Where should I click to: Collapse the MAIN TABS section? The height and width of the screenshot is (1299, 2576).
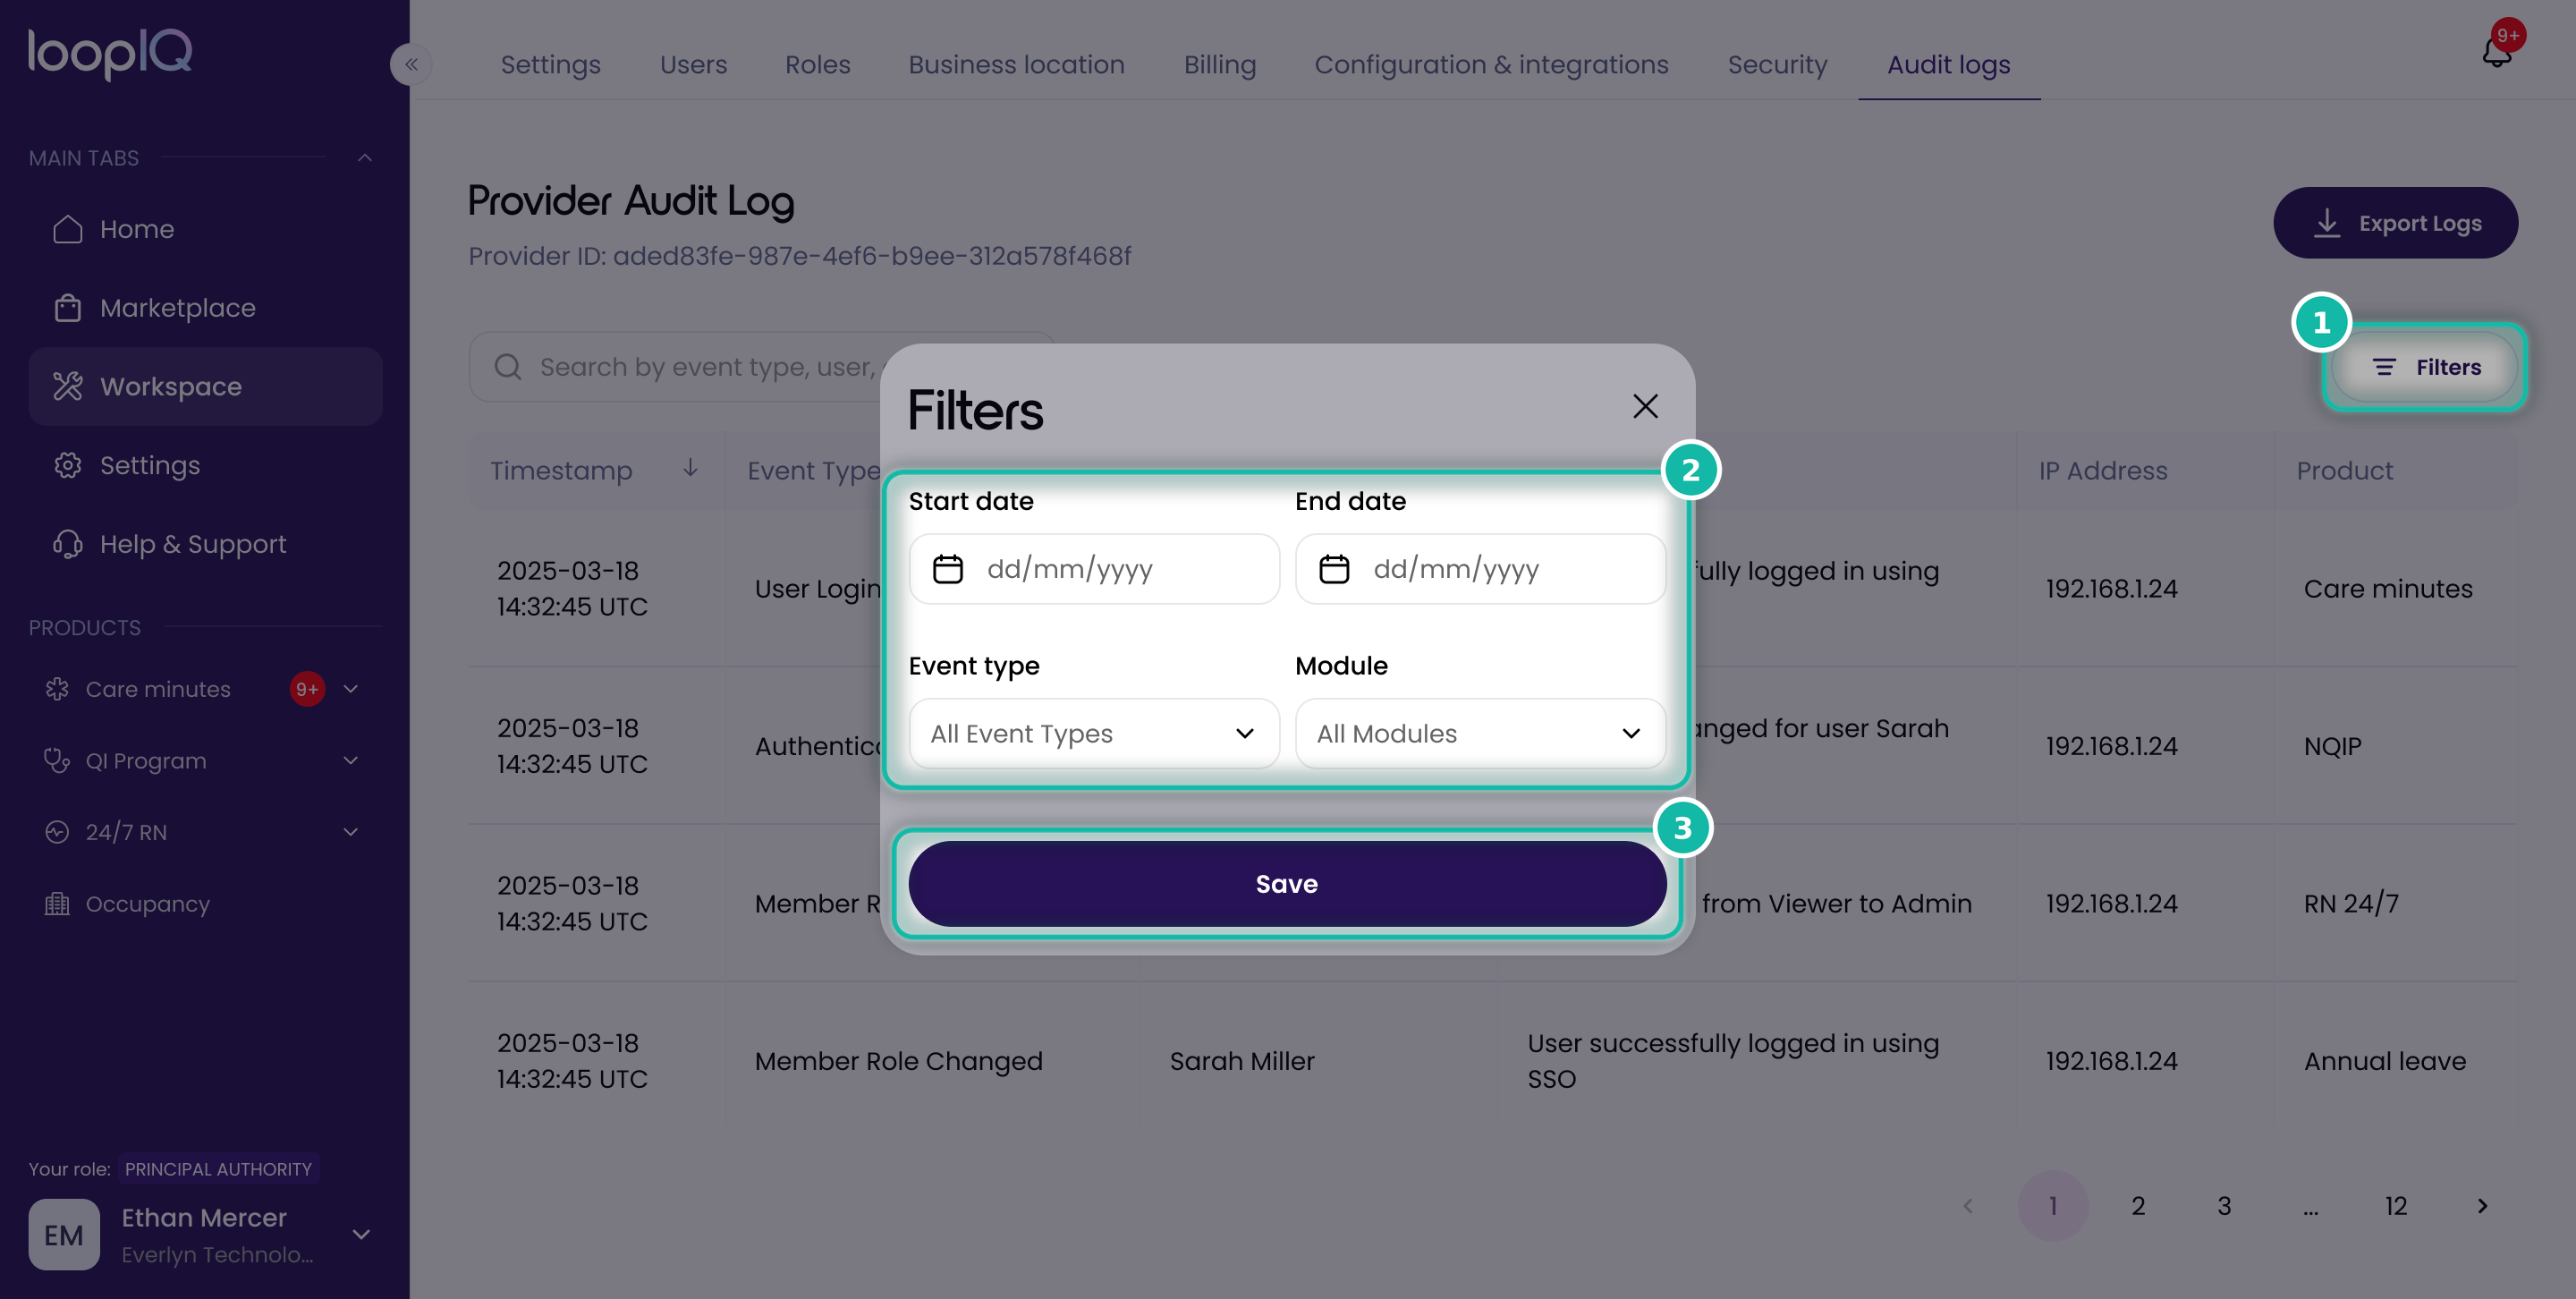[x=365, y=158]
